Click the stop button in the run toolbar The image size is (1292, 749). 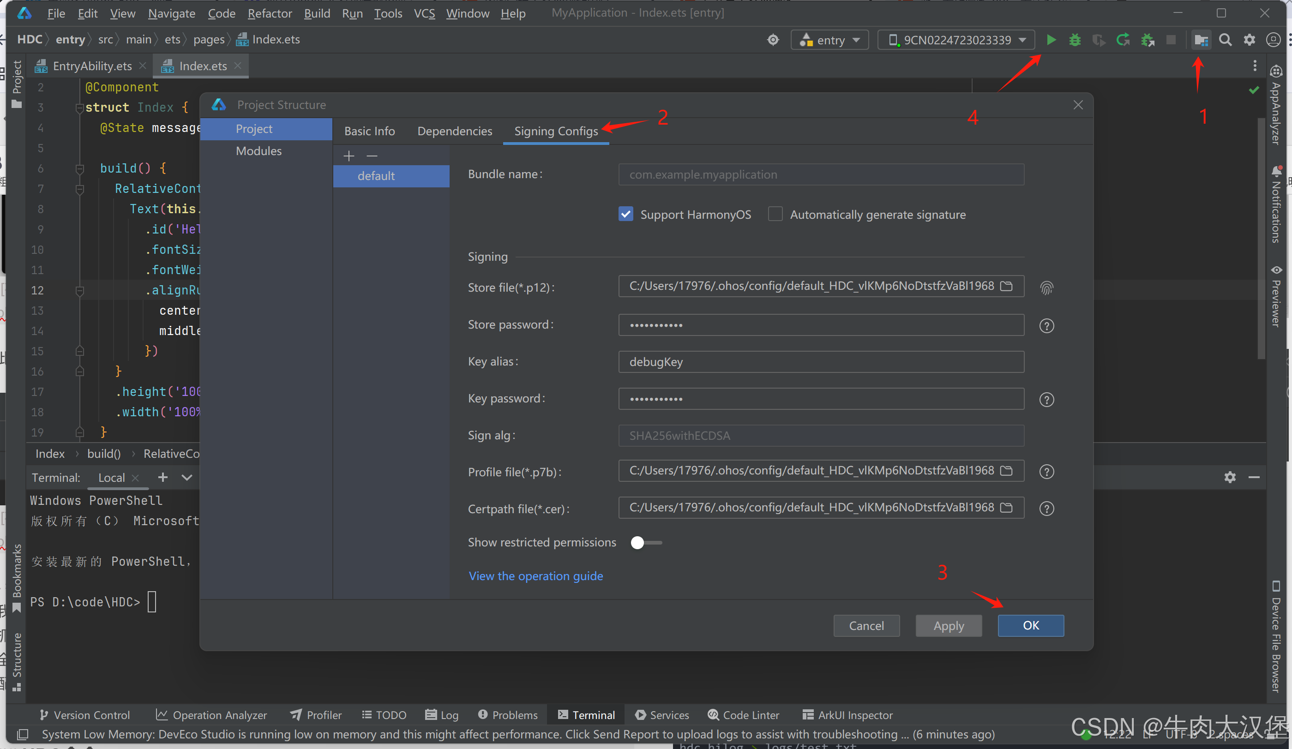(1171, 40)
